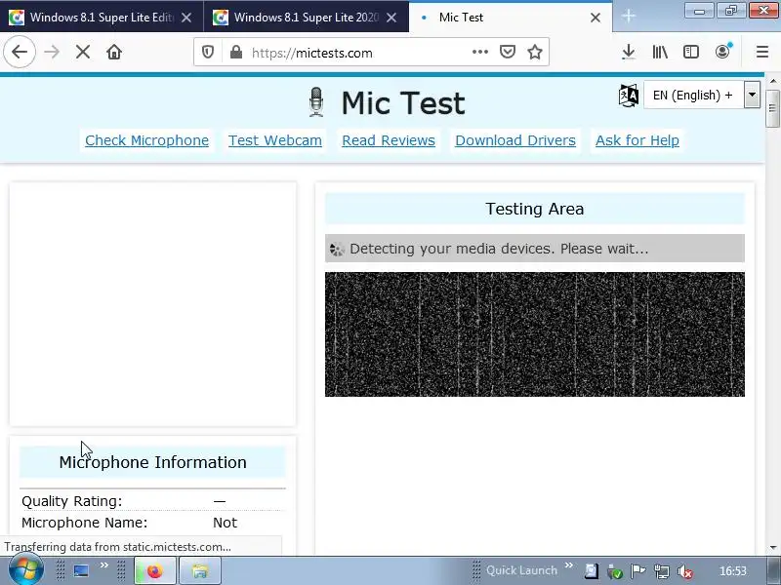Click the Mic Test page title
Screen dimensions: 781x585
(403, 103)
